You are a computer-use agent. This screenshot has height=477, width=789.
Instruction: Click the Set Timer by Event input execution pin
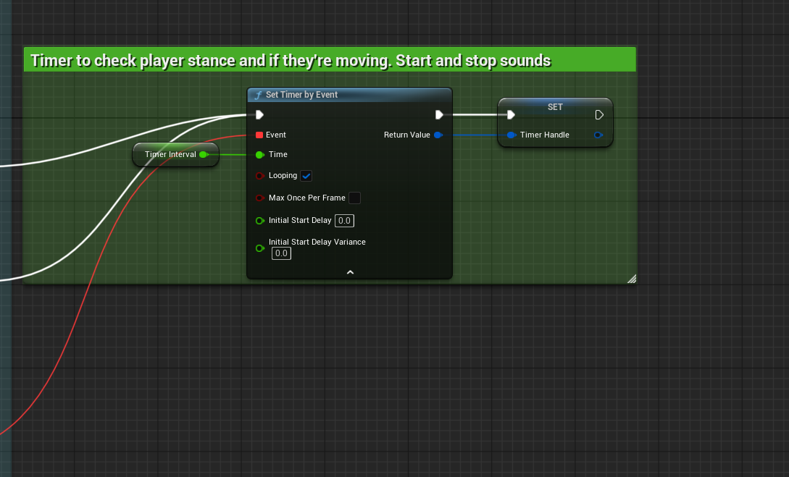click(x=259, y=114)
